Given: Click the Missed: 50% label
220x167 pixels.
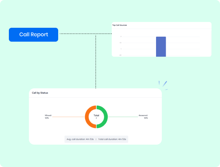Looking at the screenshot, I should 48,117.
